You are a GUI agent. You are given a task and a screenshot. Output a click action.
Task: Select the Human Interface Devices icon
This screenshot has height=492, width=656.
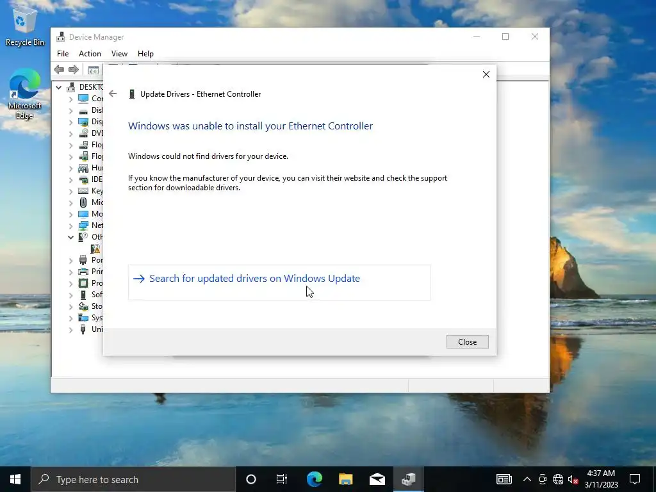click(83, 168)
